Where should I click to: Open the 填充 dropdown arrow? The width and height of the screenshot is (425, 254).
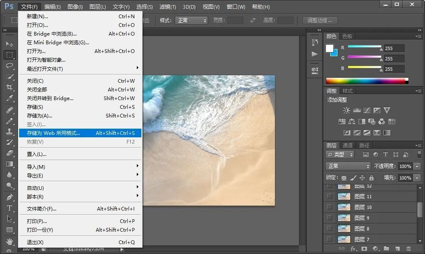click(x=418, y=178)
